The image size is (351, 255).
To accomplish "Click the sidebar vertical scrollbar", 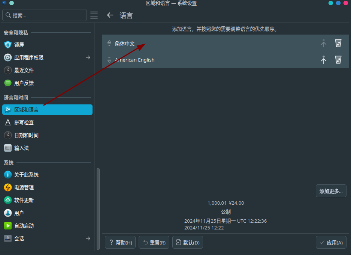I will [x=98, y=209].
